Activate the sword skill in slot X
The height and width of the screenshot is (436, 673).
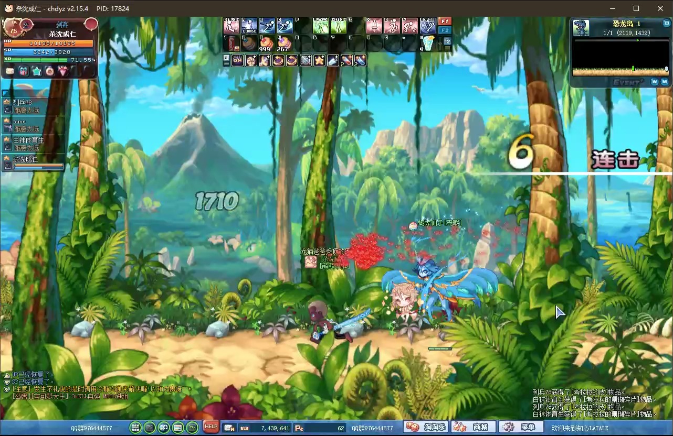[x=374, y=26]
